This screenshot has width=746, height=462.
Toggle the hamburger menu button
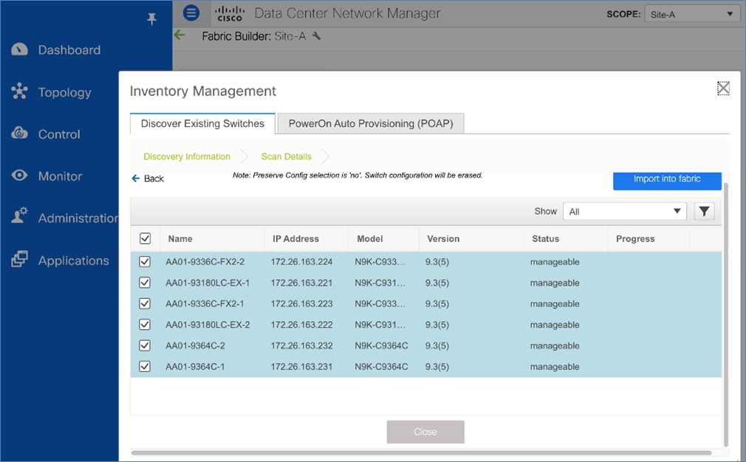[191, 13]
